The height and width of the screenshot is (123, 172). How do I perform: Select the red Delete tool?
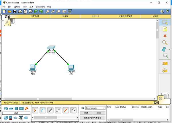165,36
